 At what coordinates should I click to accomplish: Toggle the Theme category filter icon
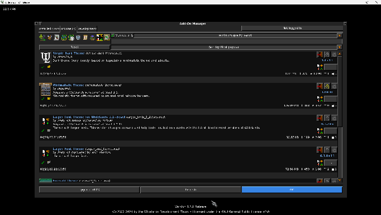coord(99,38)
